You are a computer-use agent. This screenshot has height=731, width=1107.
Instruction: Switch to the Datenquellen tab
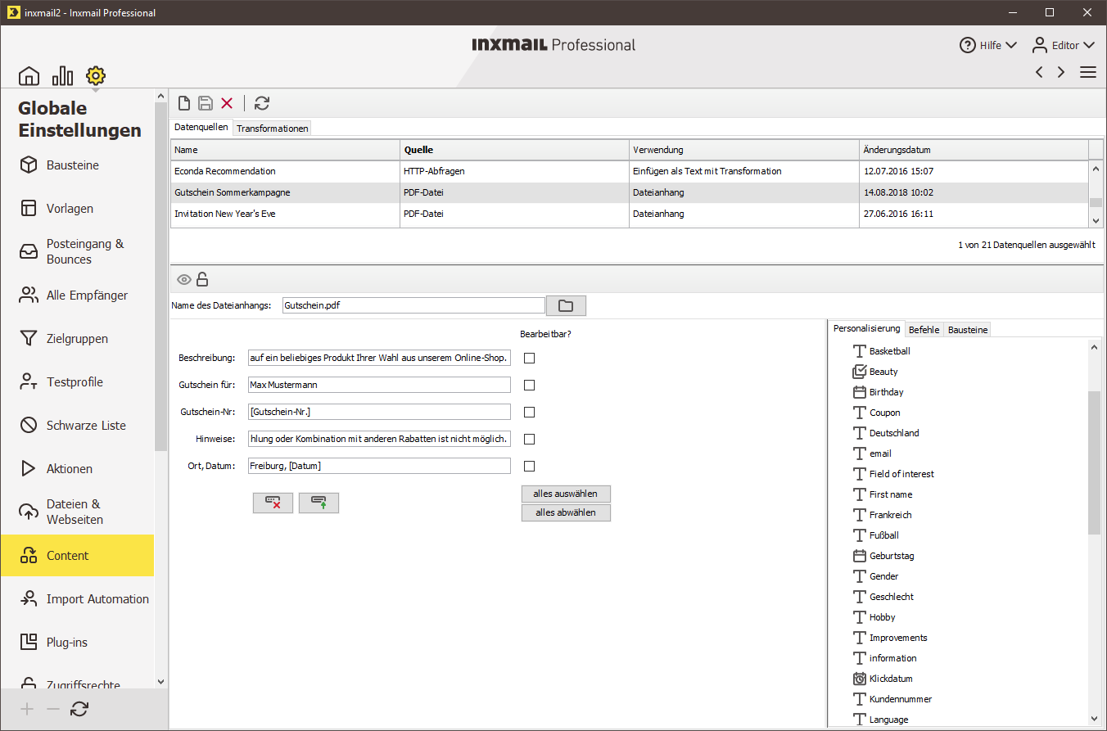click(201, 128)
